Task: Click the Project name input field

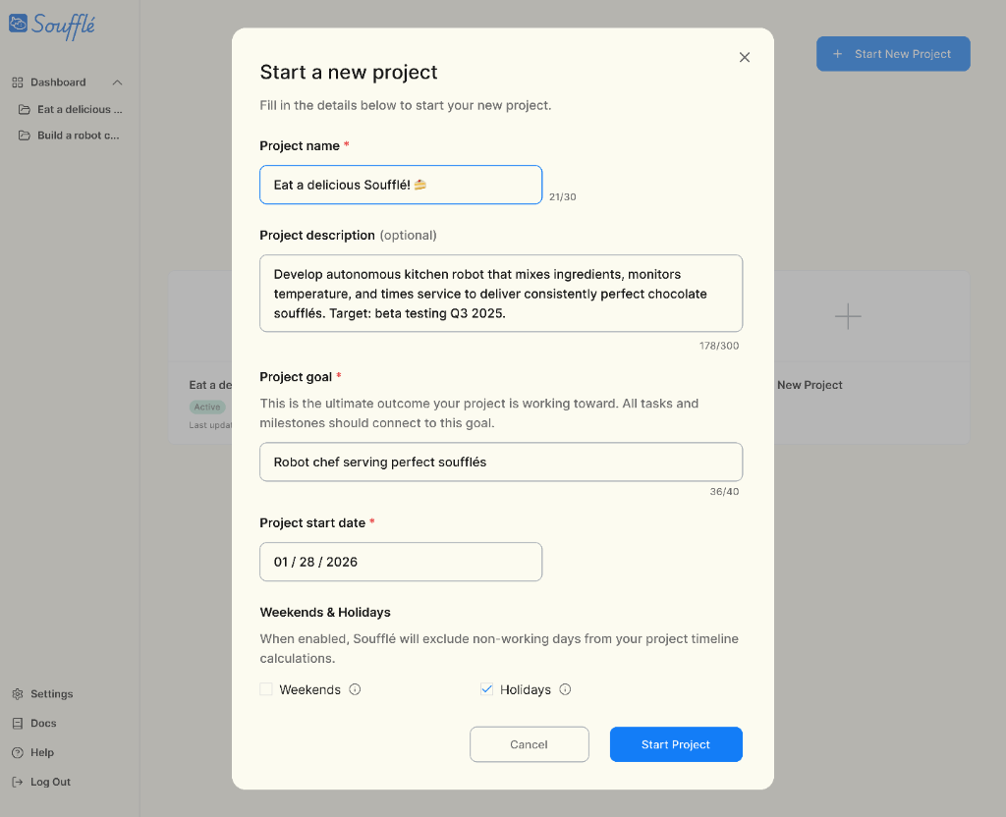Action: [401, 185]
